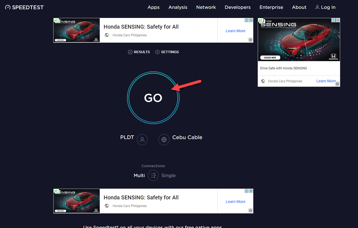Click the PLDT provider name

click(127, 137)
